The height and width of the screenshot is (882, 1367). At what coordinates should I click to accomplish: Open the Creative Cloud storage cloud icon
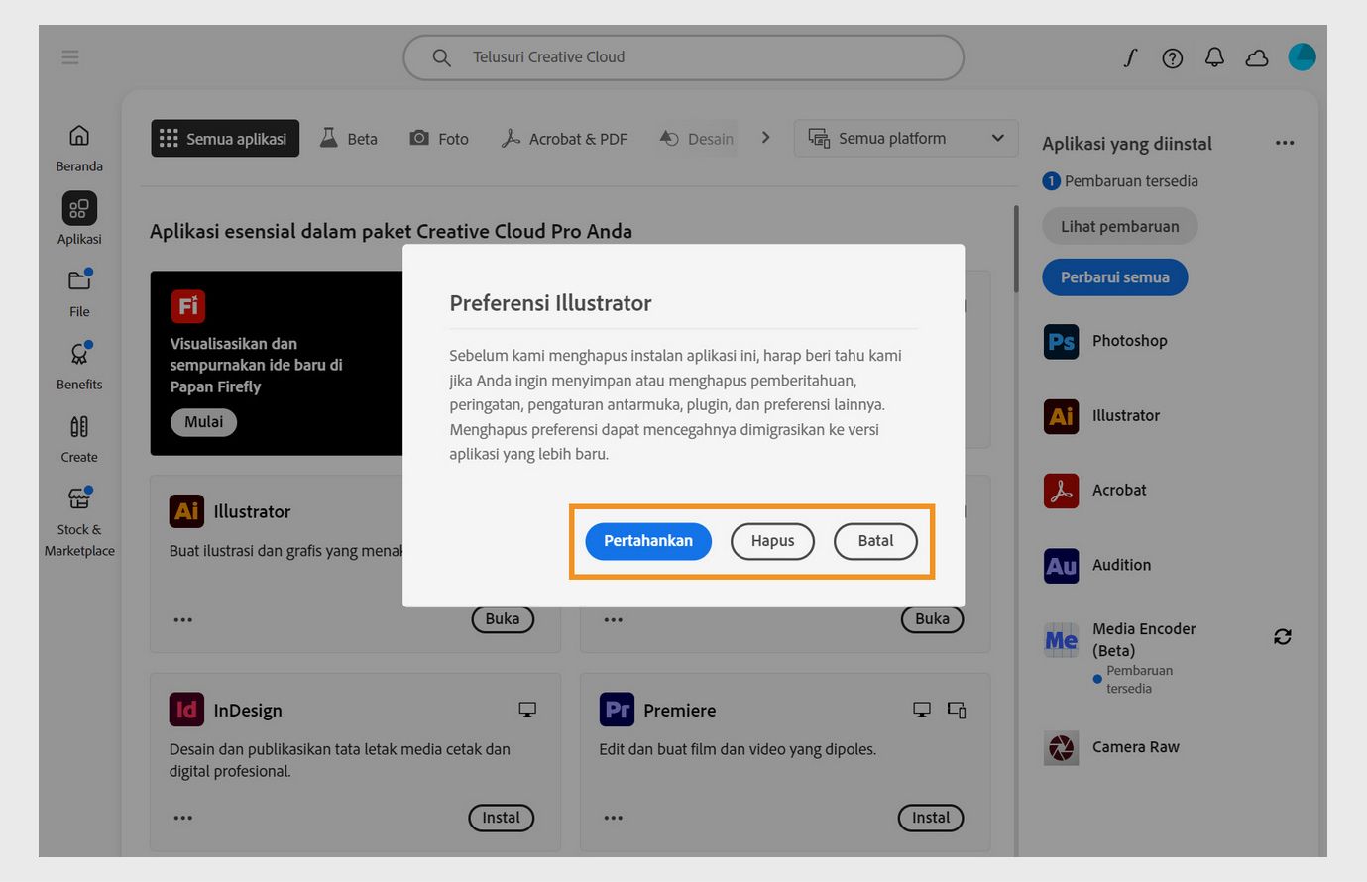click(x=1256, y=57)
